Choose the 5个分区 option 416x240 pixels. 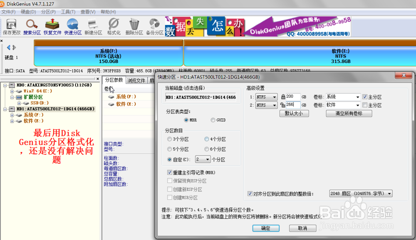point(170,149)
